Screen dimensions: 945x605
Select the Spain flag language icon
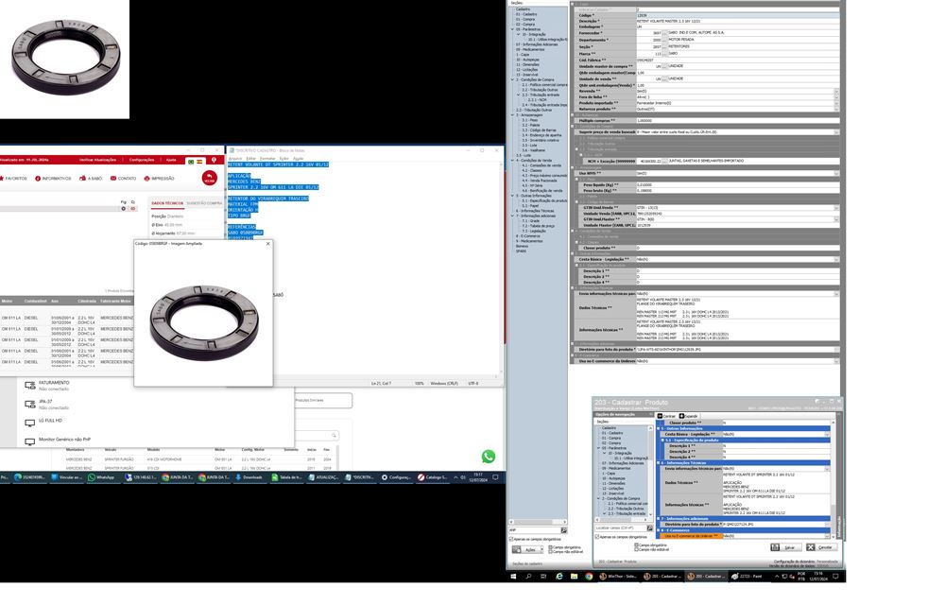click(x=199, y=162)
